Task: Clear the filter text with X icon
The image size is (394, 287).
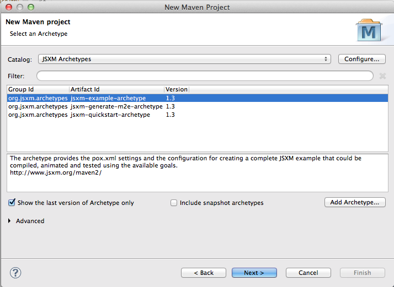Action: tap(382, 76)
